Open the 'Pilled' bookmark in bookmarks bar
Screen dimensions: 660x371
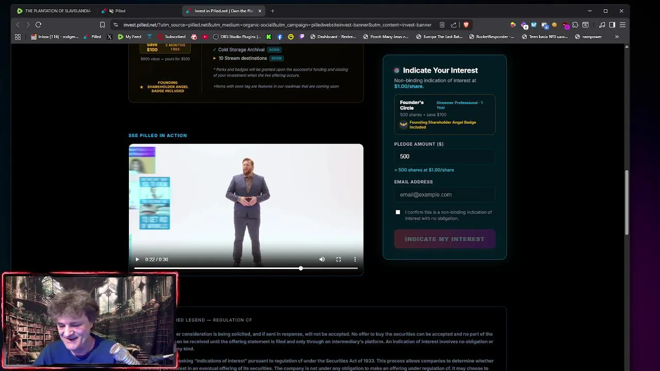tap(92, 37)
